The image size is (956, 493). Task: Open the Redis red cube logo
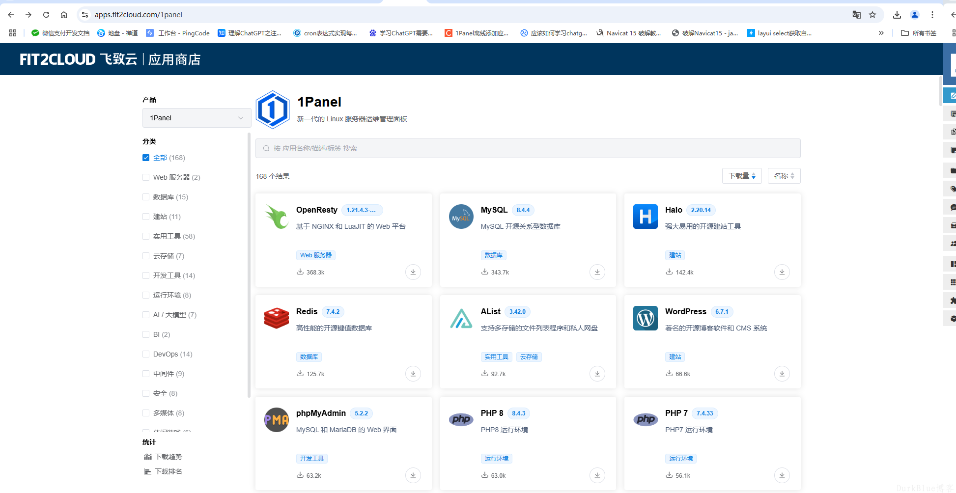tap(277, 318)
